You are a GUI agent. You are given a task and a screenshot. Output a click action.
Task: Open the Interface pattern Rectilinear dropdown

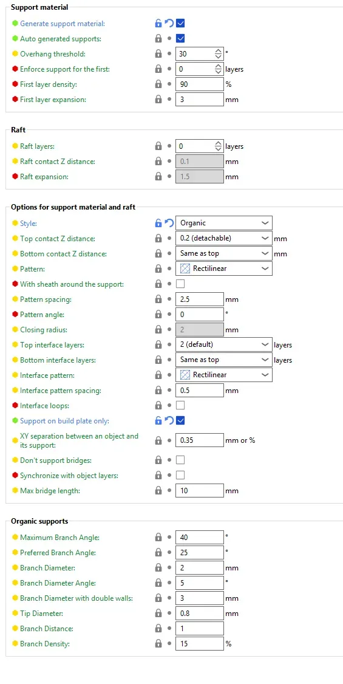(x=224, y=375)
